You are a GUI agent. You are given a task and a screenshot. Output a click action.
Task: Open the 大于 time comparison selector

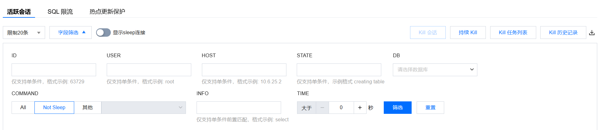[306, 108]
